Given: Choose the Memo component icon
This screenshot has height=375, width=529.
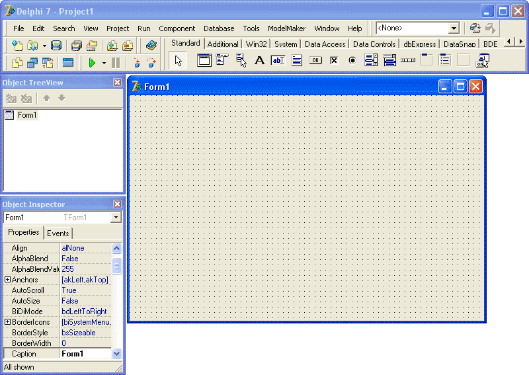Looking at the screenshot, I should click(297, 61).
